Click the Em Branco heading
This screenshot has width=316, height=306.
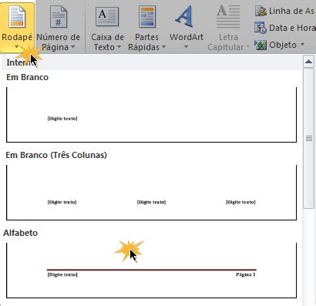(27, 77)
